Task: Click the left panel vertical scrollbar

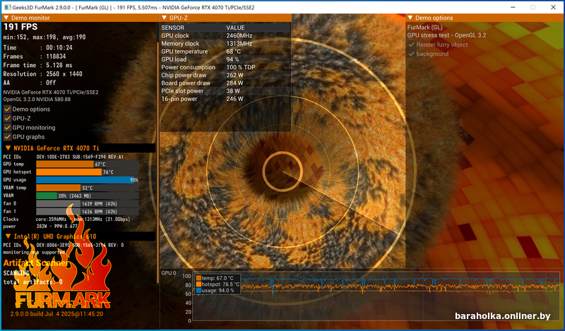Action: 157,162
